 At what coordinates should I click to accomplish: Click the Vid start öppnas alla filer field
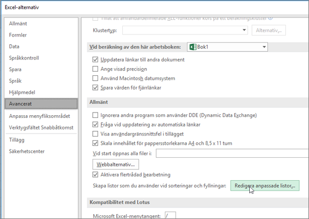click(232, 153)
